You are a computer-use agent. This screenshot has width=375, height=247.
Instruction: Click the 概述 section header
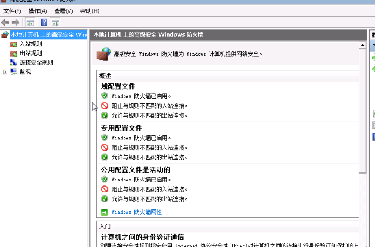[x=105, y=76]
